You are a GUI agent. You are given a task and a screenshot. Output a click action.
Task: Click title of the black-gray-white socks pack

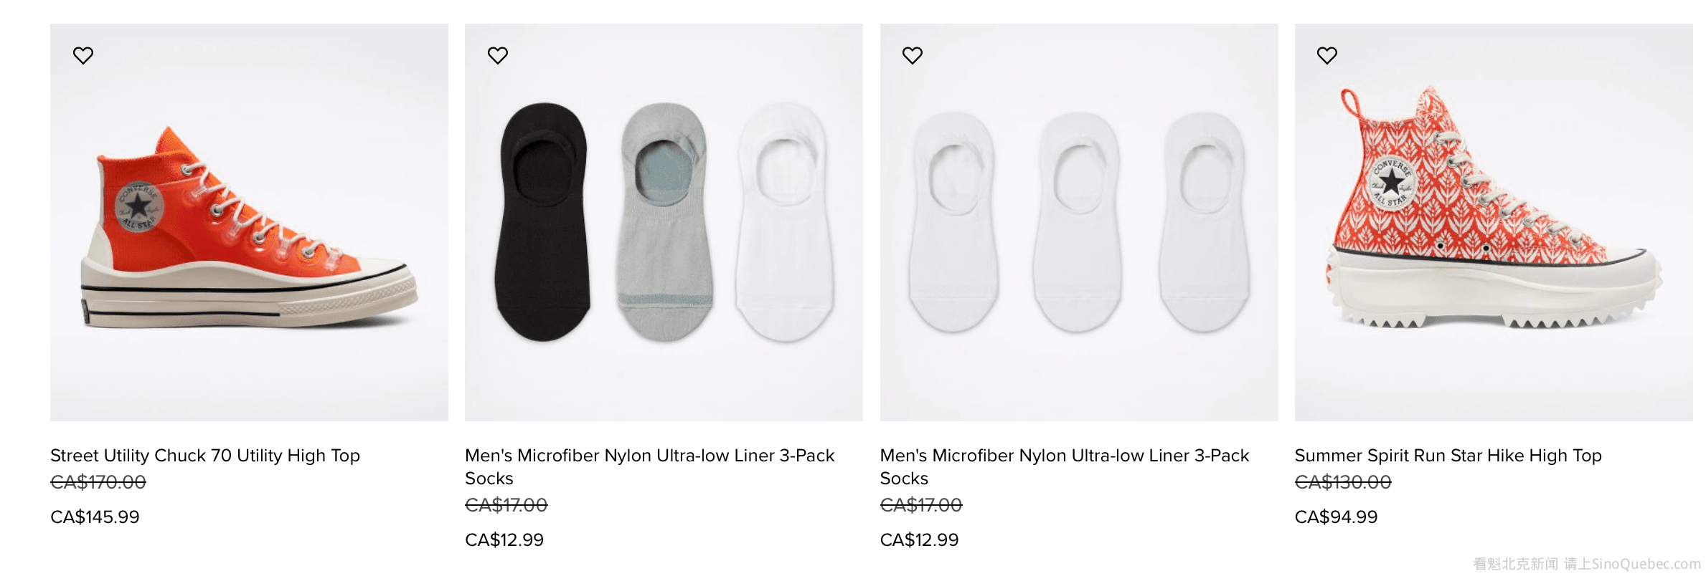[649, 466]
